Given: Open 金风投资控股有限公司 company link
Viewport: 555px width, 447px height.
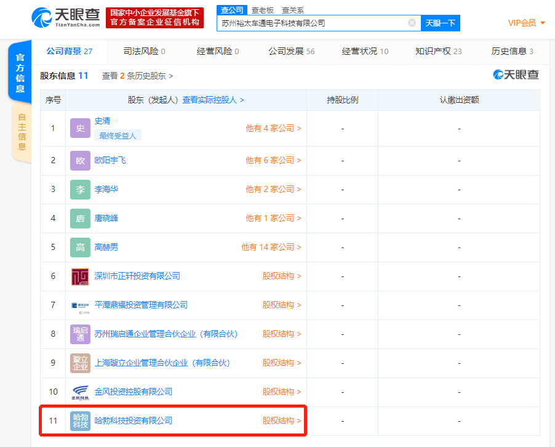Looking at the screenshot, I should [134, 392].
